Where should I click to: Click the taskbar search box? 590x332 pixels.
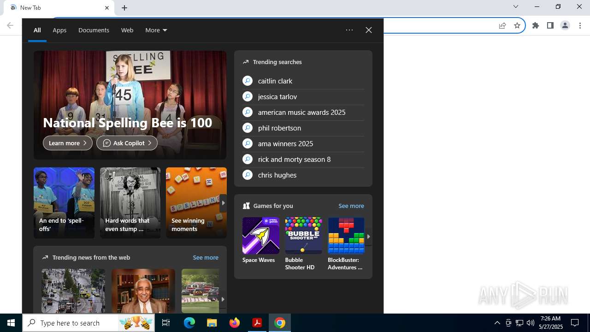tap(89, 323)
